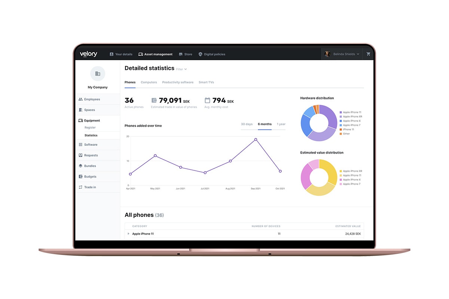Screen dimensions: 449x299
Task: Open Asset management in top navigation
Action: (x=155, y=54)
